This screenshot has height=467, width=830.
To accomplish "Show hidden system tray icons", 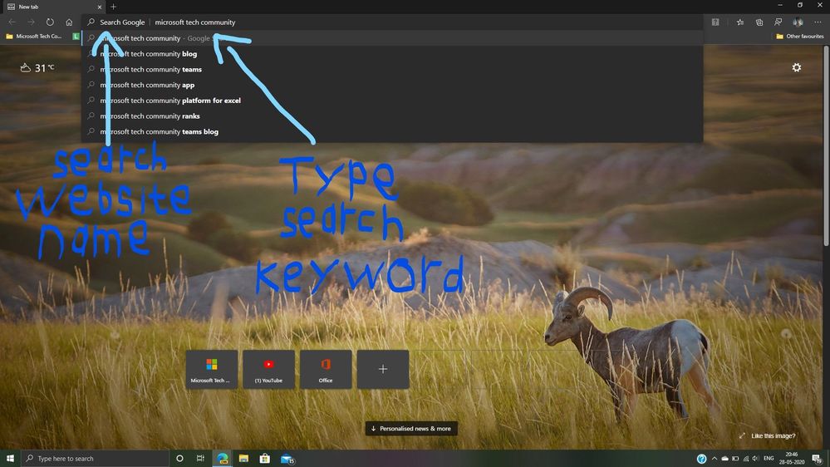I will pyautogui.click(x=714, y=459).
